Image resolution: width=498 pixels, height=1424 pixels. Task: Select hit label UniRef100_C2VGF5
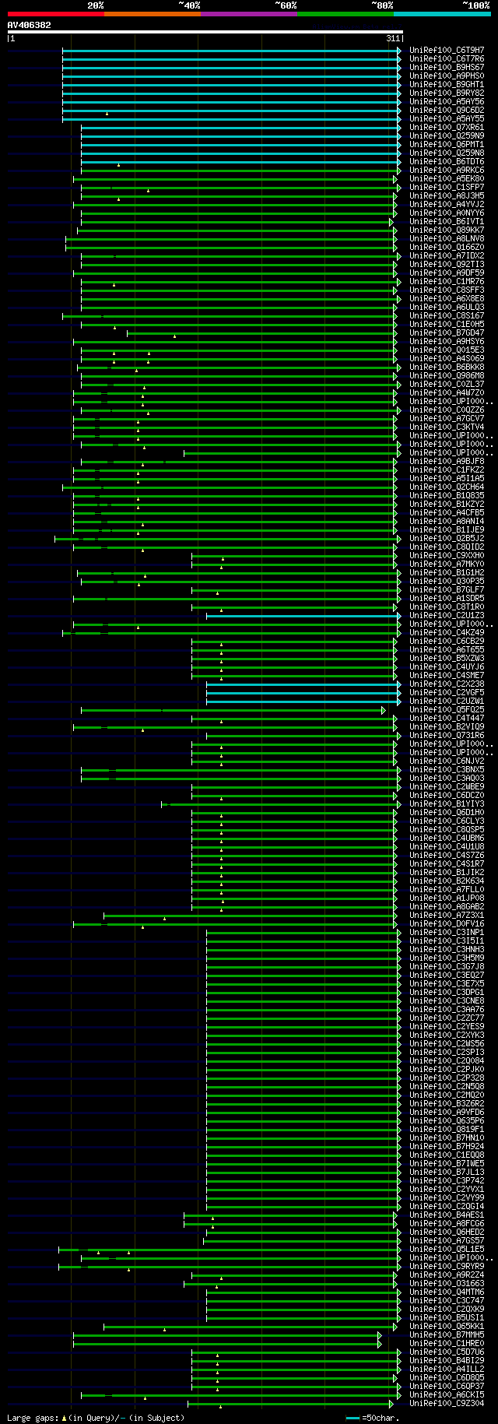pos(447,693)
